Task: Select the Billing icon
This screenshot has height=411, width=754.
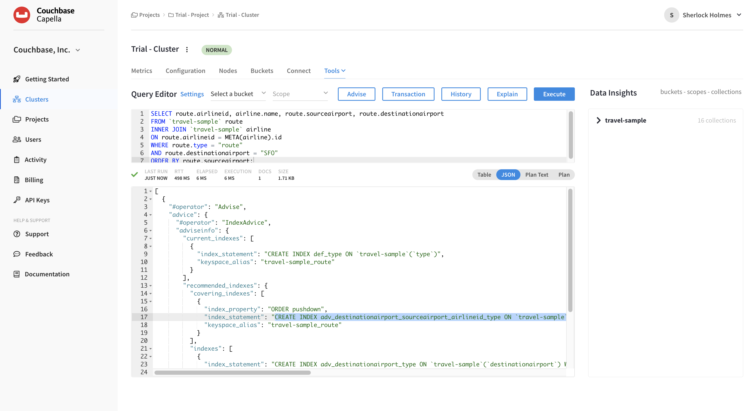Action: (17, 180)
